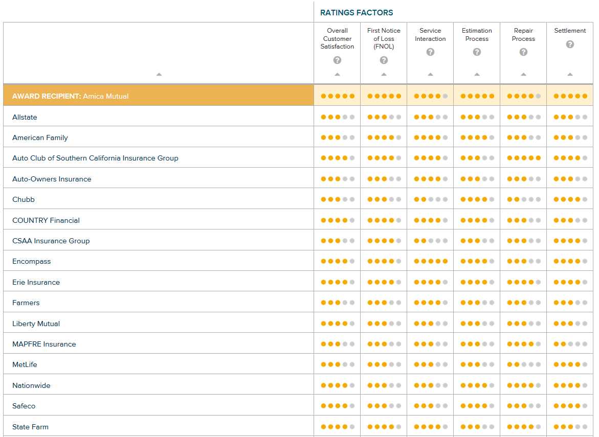Image resolution: width=599 pixels, height=437 pixels.
Task: Sort by Service Interaction arrow
Action: tap(430, 74)
